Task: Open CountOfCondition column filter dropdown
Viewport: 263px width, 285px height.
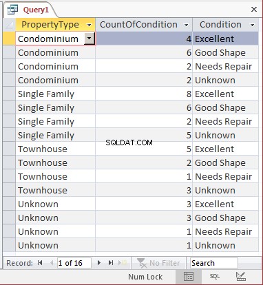Action: (187, 25)
